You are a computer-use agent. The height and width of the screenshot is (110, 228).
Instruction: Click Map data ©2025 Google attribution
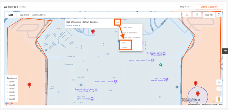[209, 104]
